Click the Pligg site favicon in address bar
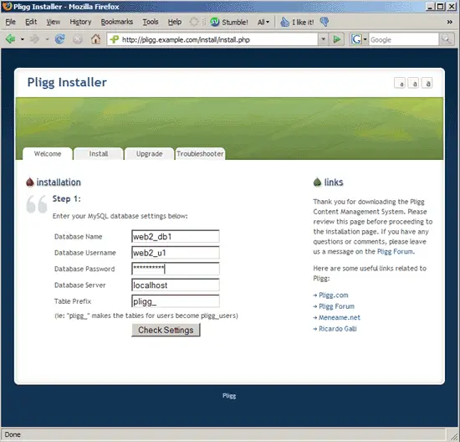Screen dimensions: 460x442 (115, 39)
